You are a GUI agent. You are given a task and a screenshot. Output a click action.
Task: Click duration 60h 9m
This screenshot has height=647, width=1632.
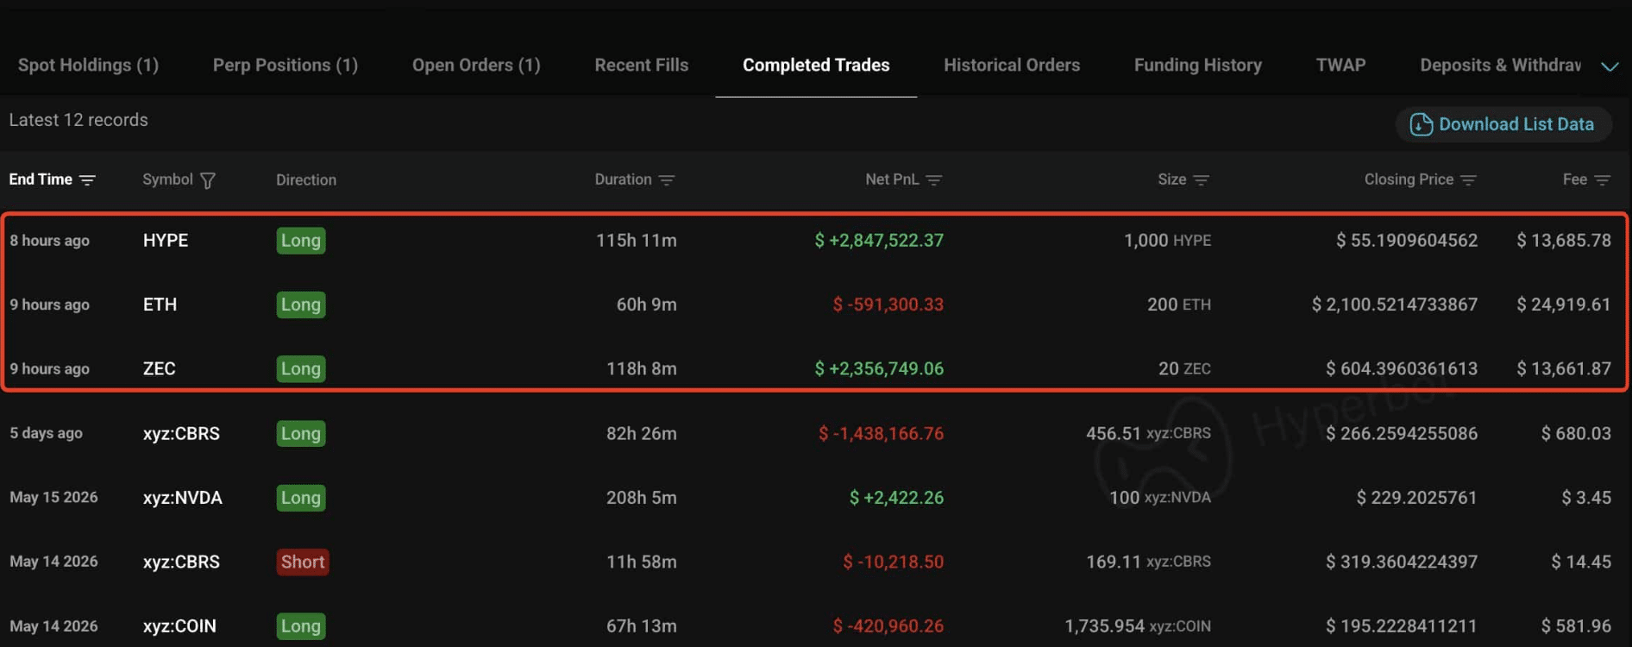point(647,305)
